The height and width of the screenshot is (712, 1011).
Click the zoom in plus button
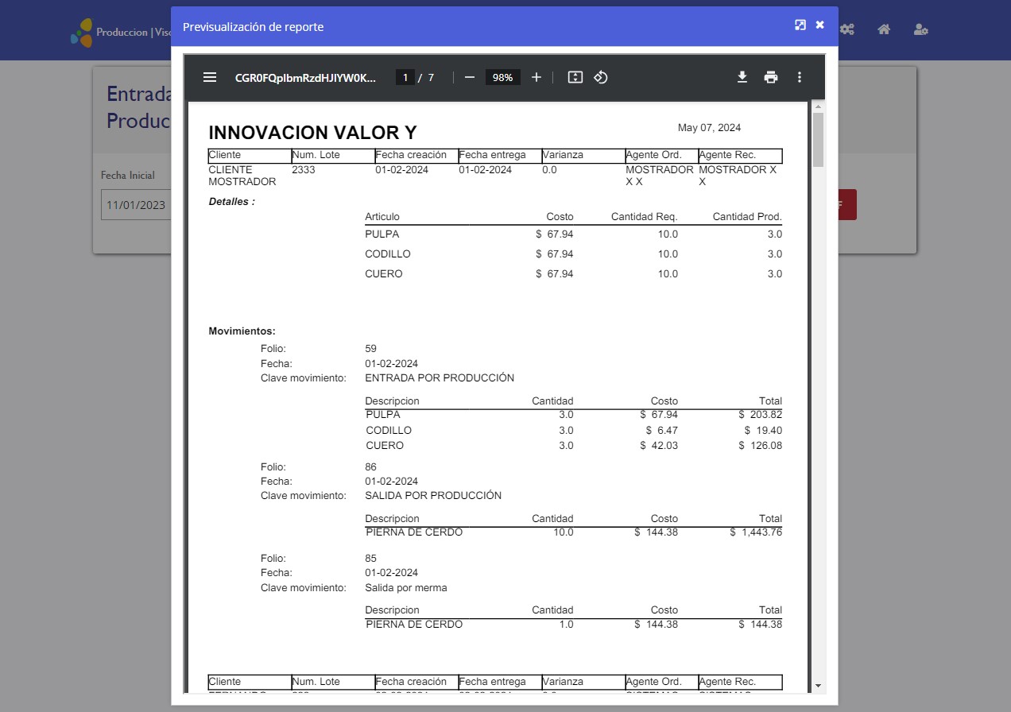[536, 77]
